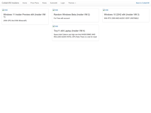
Task: Open Windows 10 22H2 x64 VM
Action: (122, 15)
